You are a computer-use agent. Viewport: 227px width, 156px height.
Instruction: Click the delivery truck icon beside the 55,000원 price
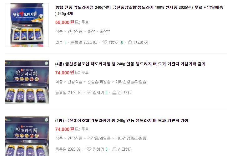[78, 22]
